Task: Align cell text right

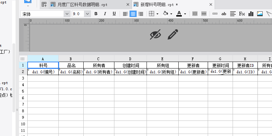Action: (x=141, y=14)
